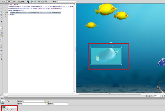The image size is (165, 111).
Task: Click the W3C validation icon in the toolbar
Action: coord(39,2)
